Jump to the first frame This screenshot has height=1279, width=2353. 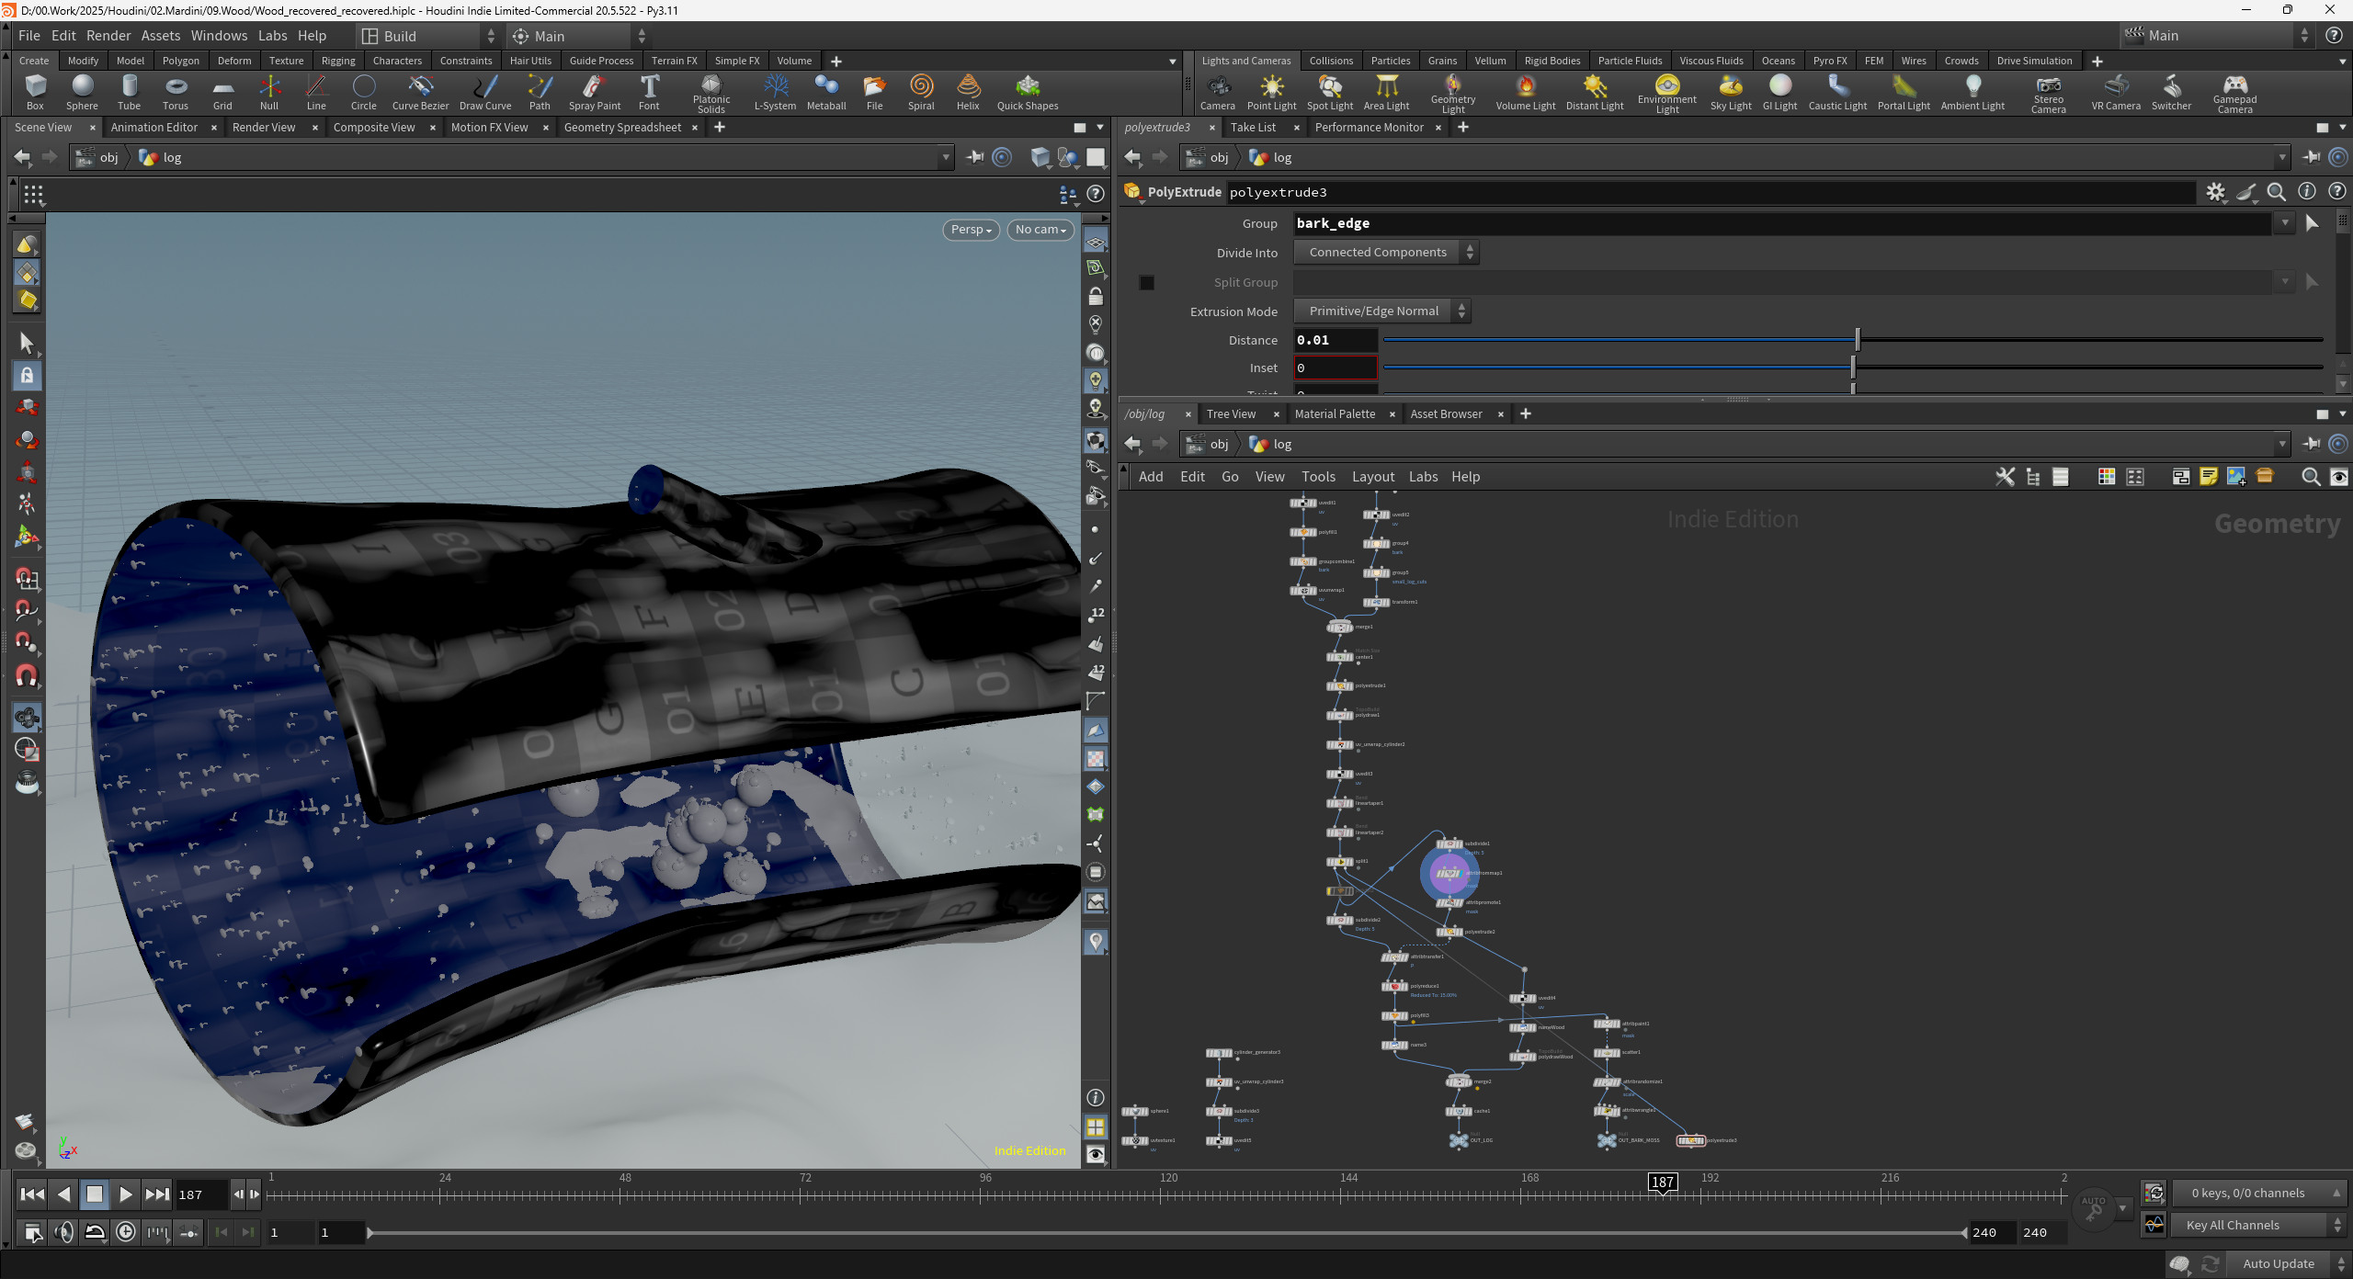pos(32,1194)
